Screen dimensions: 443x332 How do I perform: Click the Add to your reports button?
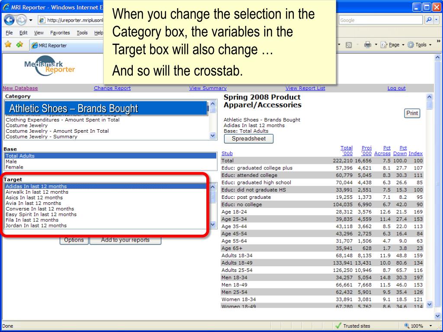point(125,240)
